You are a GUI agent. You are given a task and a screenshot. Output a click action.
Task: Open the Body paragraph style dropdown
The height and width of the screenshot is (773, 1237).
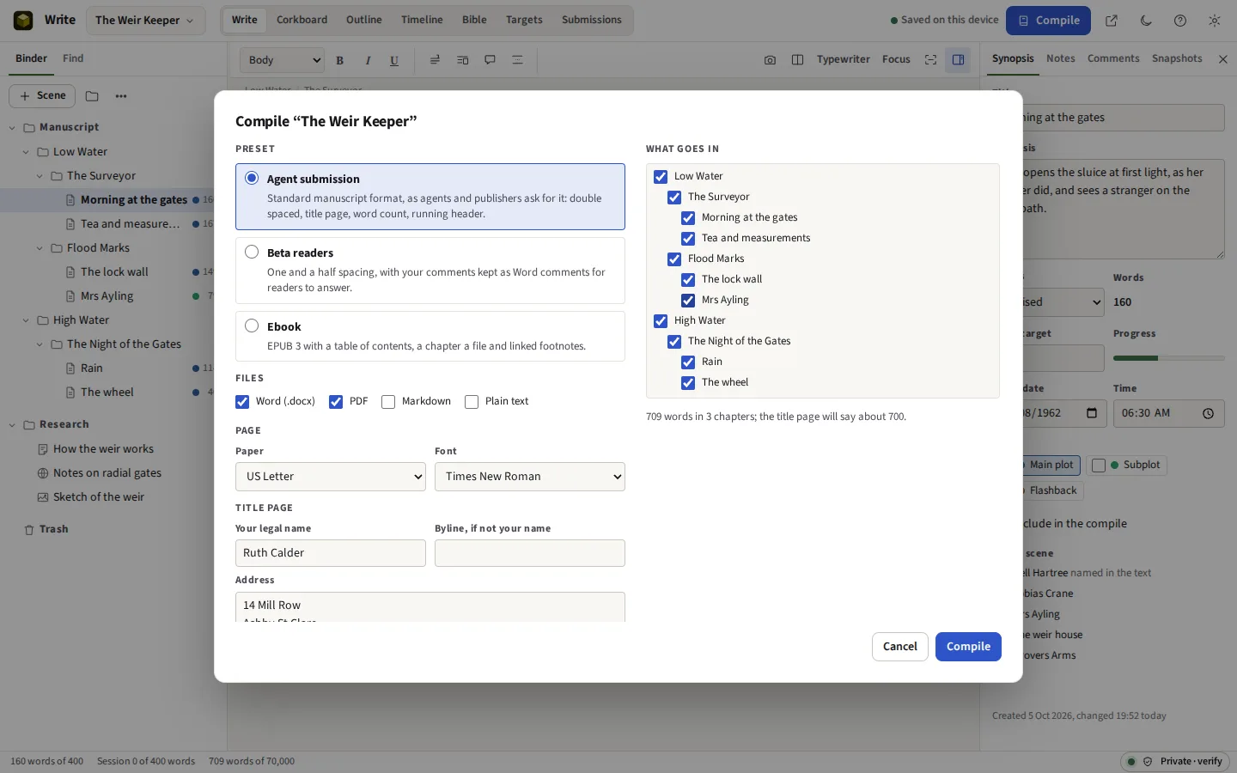283,60
